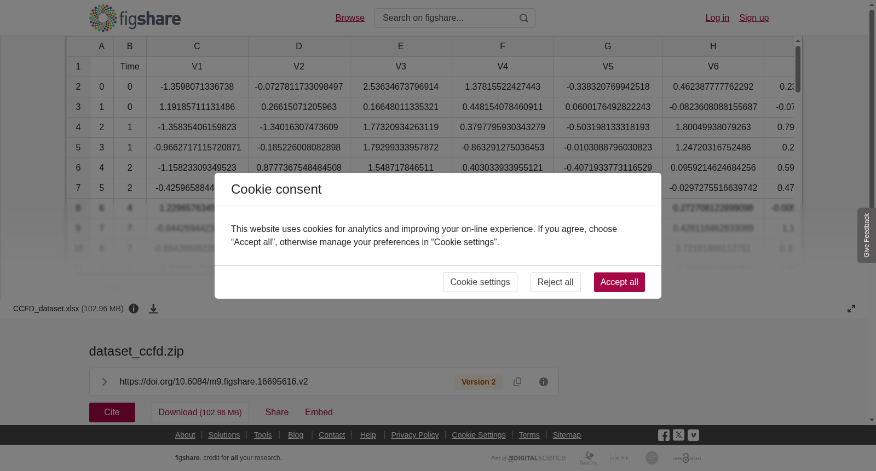Open the Share option
Screen dimensions: 876x471
point(277,412)
